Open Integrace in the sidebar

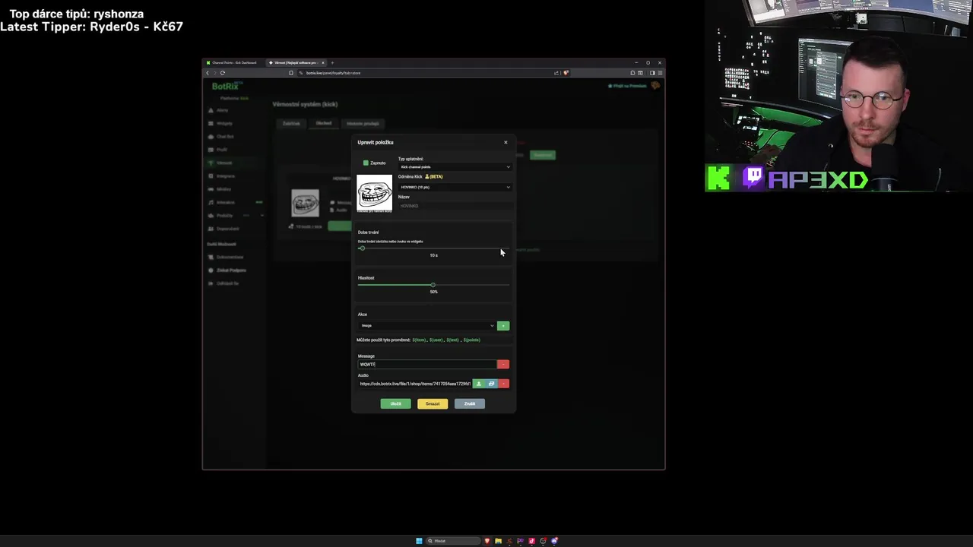click(226, 176)
